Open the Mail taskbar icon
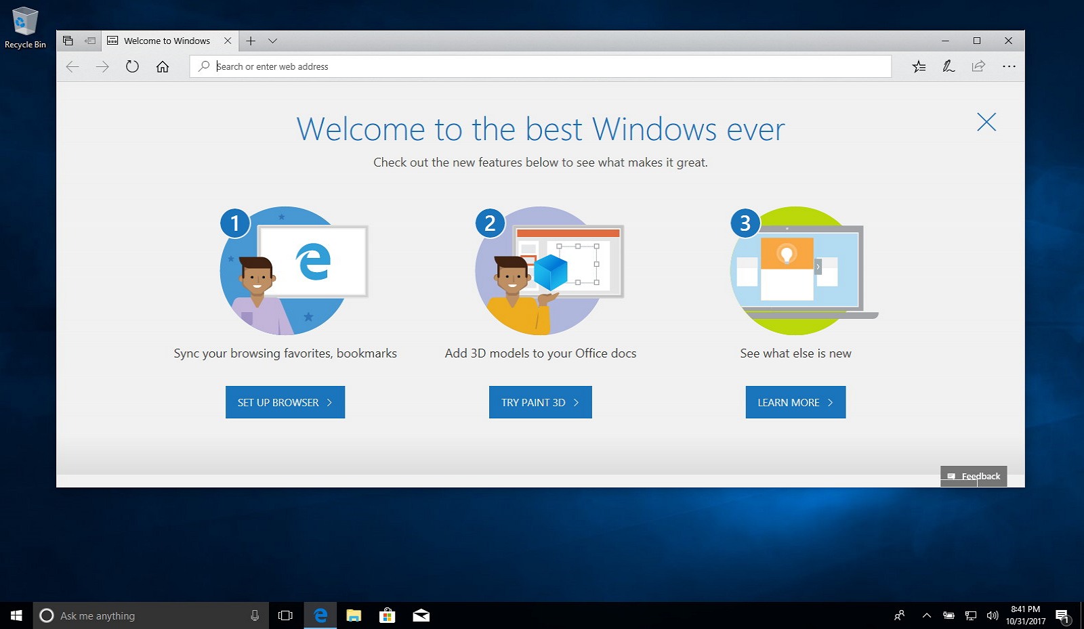The height and width of the screenshot is (629, 1084). pyautogui.click(x=421, y=615)
